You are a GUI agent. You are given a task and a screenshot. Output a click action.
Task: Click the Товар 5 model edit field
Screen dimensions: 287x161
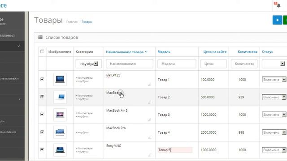[x=175, y=150]
